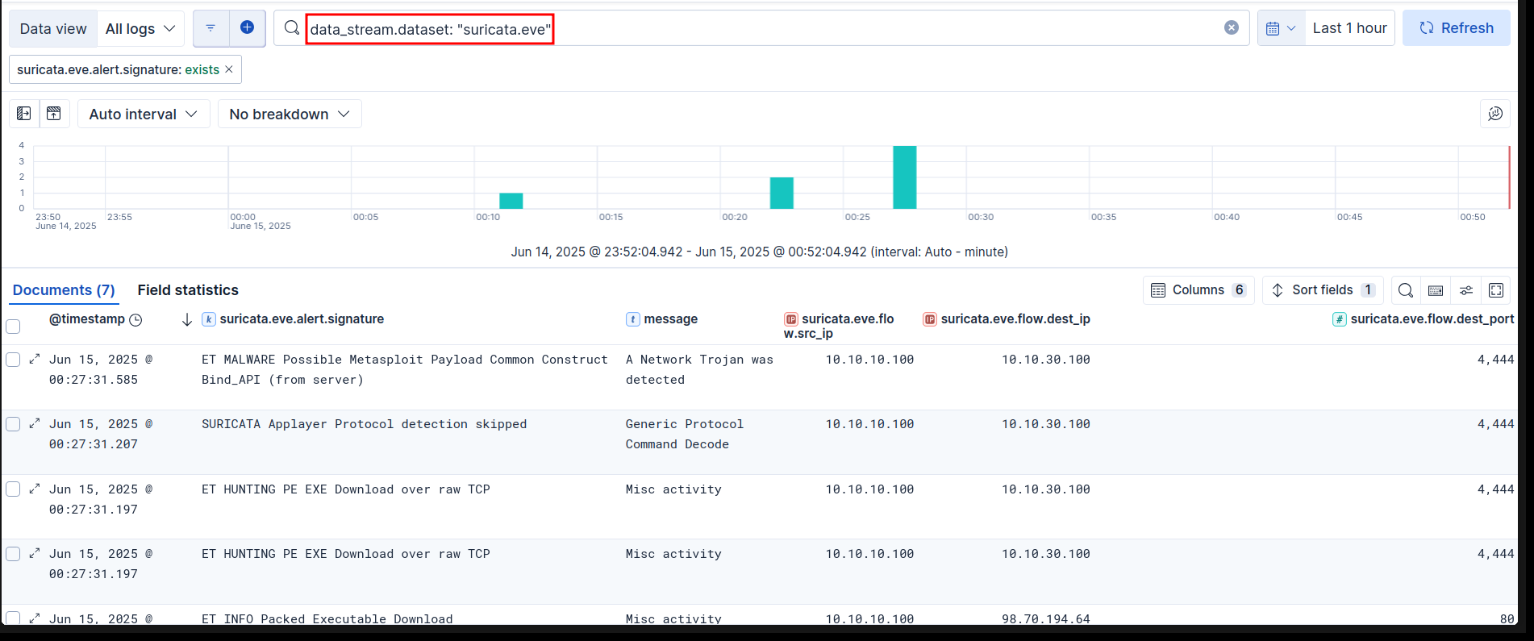Tick the checkbox for Applayer Protocol detection row
The width and height of the screenshot is (1534, 641).
tap(13, 424)
